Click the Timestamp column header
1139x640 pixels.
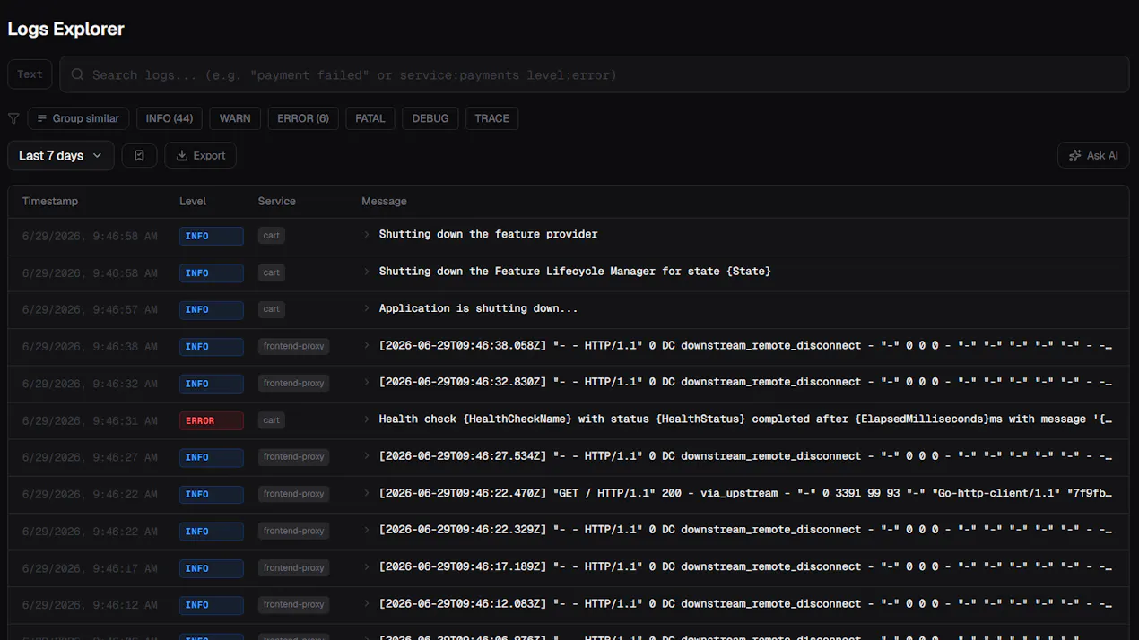pos(50,202)
